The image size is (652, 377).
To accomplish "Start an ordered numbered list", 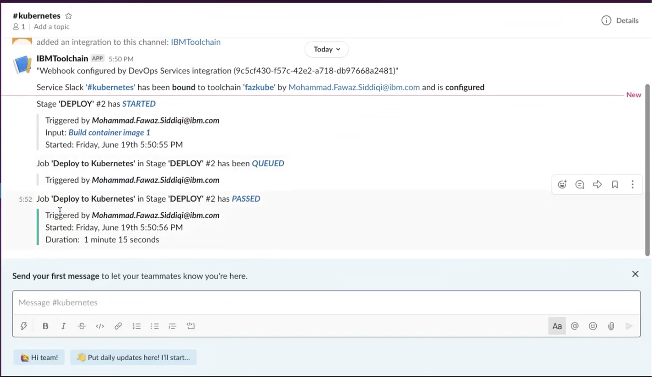I will [x=137, y=326].
